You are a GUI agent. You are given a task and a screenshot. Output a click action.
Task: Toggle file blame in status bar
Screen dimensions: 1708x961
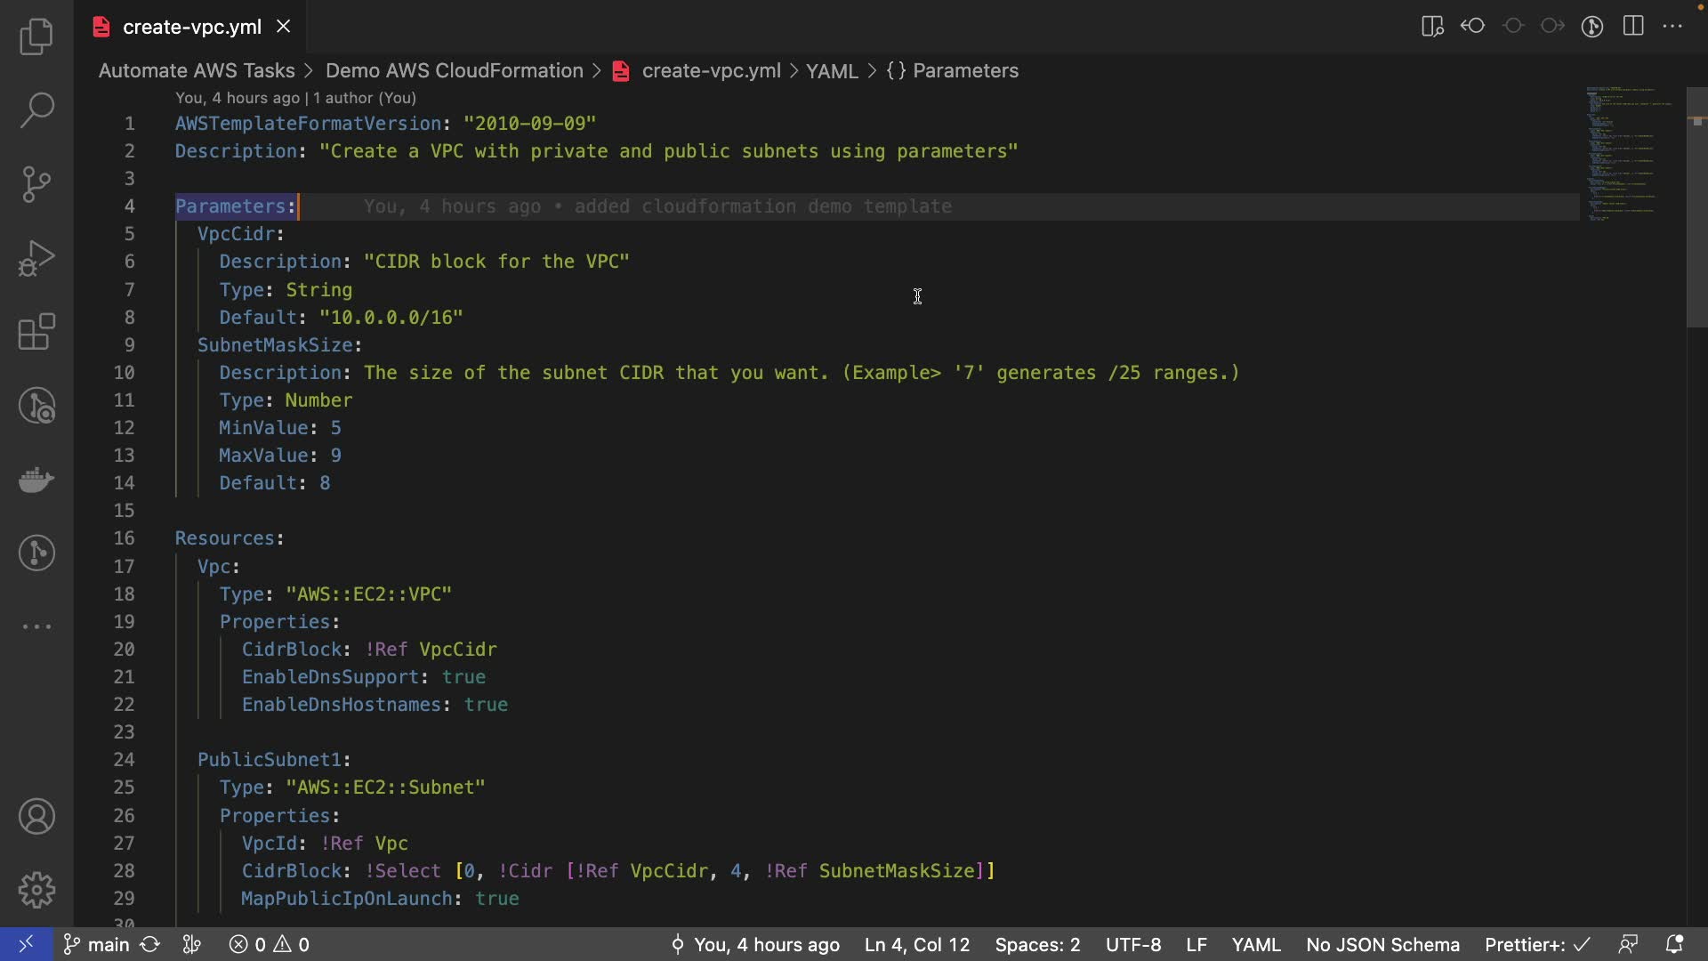pos(755,944)
